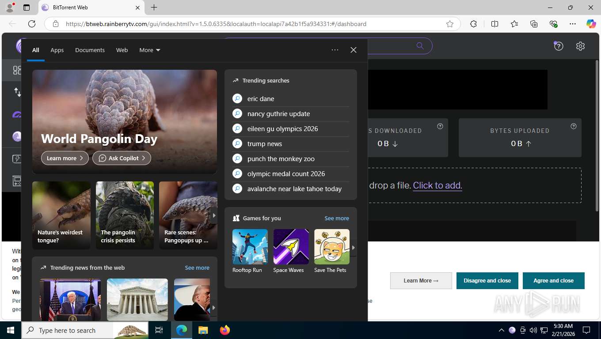
Task: Open the notification center icon
Action: [586, 330]
